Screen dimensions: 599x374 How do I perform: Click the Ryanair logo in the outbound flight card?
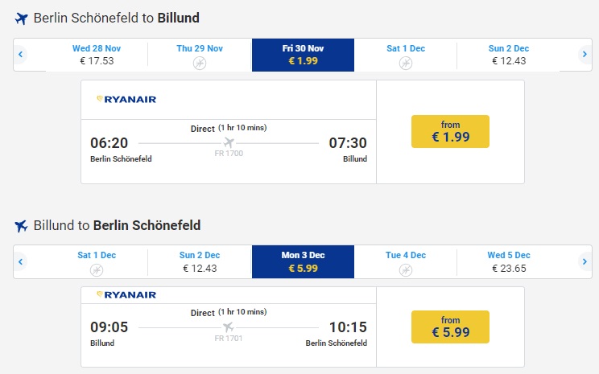[x=126, y=99]
